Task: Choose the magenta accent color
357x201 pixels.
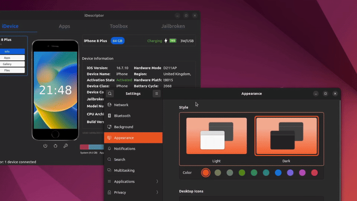Action: [302, 172]
